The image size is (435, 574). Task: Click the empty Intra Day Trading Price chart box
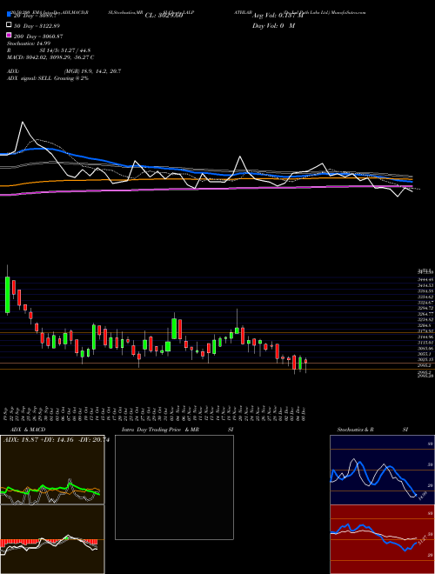point(174,487)
